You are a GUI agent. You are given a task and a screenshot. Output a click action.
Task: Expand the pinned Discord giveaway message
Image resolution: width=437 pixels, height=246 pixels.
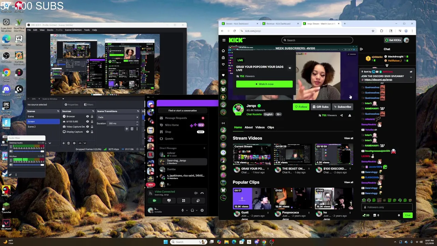click(x=411, y=77)
